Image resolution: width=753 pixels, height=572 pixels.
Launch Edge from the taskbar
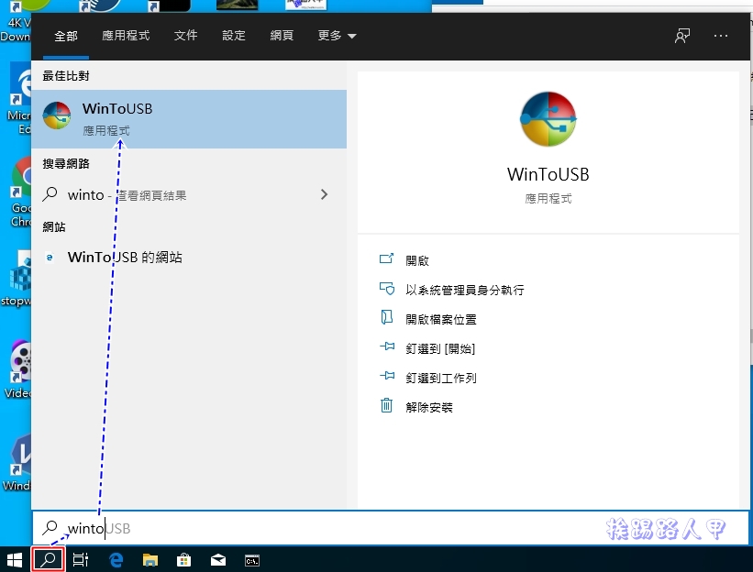point(116,559)
